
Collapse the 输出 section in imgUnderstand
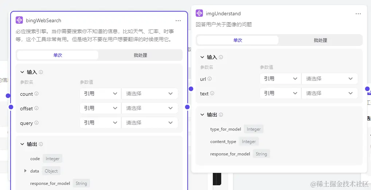[202, 115]
